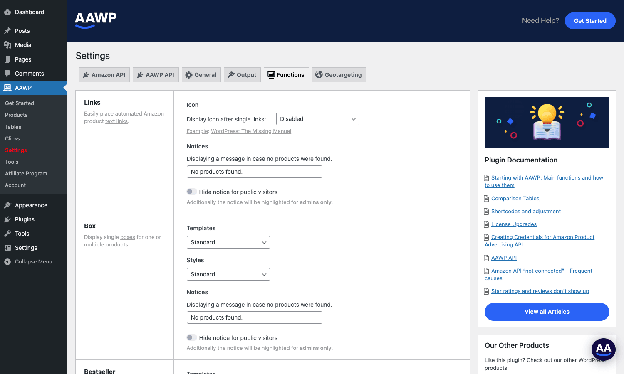This screenshot has height=374, width=624.
Task: Click the AAWP menu icon in sidebar
Action: tap(7, 88)
